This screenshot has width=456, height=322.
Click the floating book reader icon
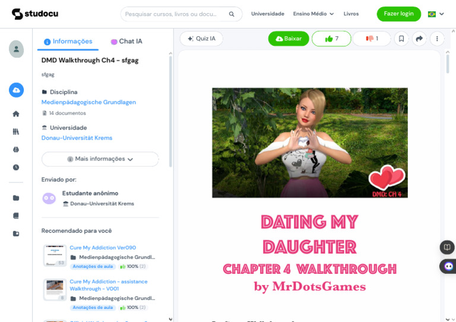click(447, 248)
